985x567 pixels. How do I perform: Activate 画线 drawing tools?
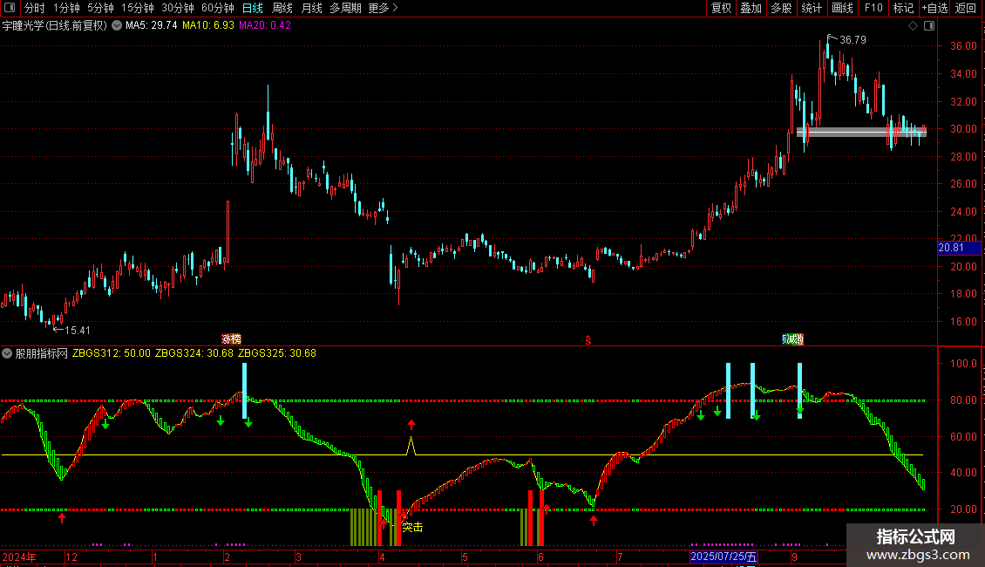[x=842, y=8]
